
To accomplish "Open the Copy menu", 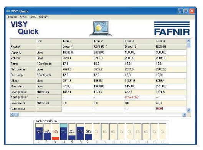I will tap(33, 17).
